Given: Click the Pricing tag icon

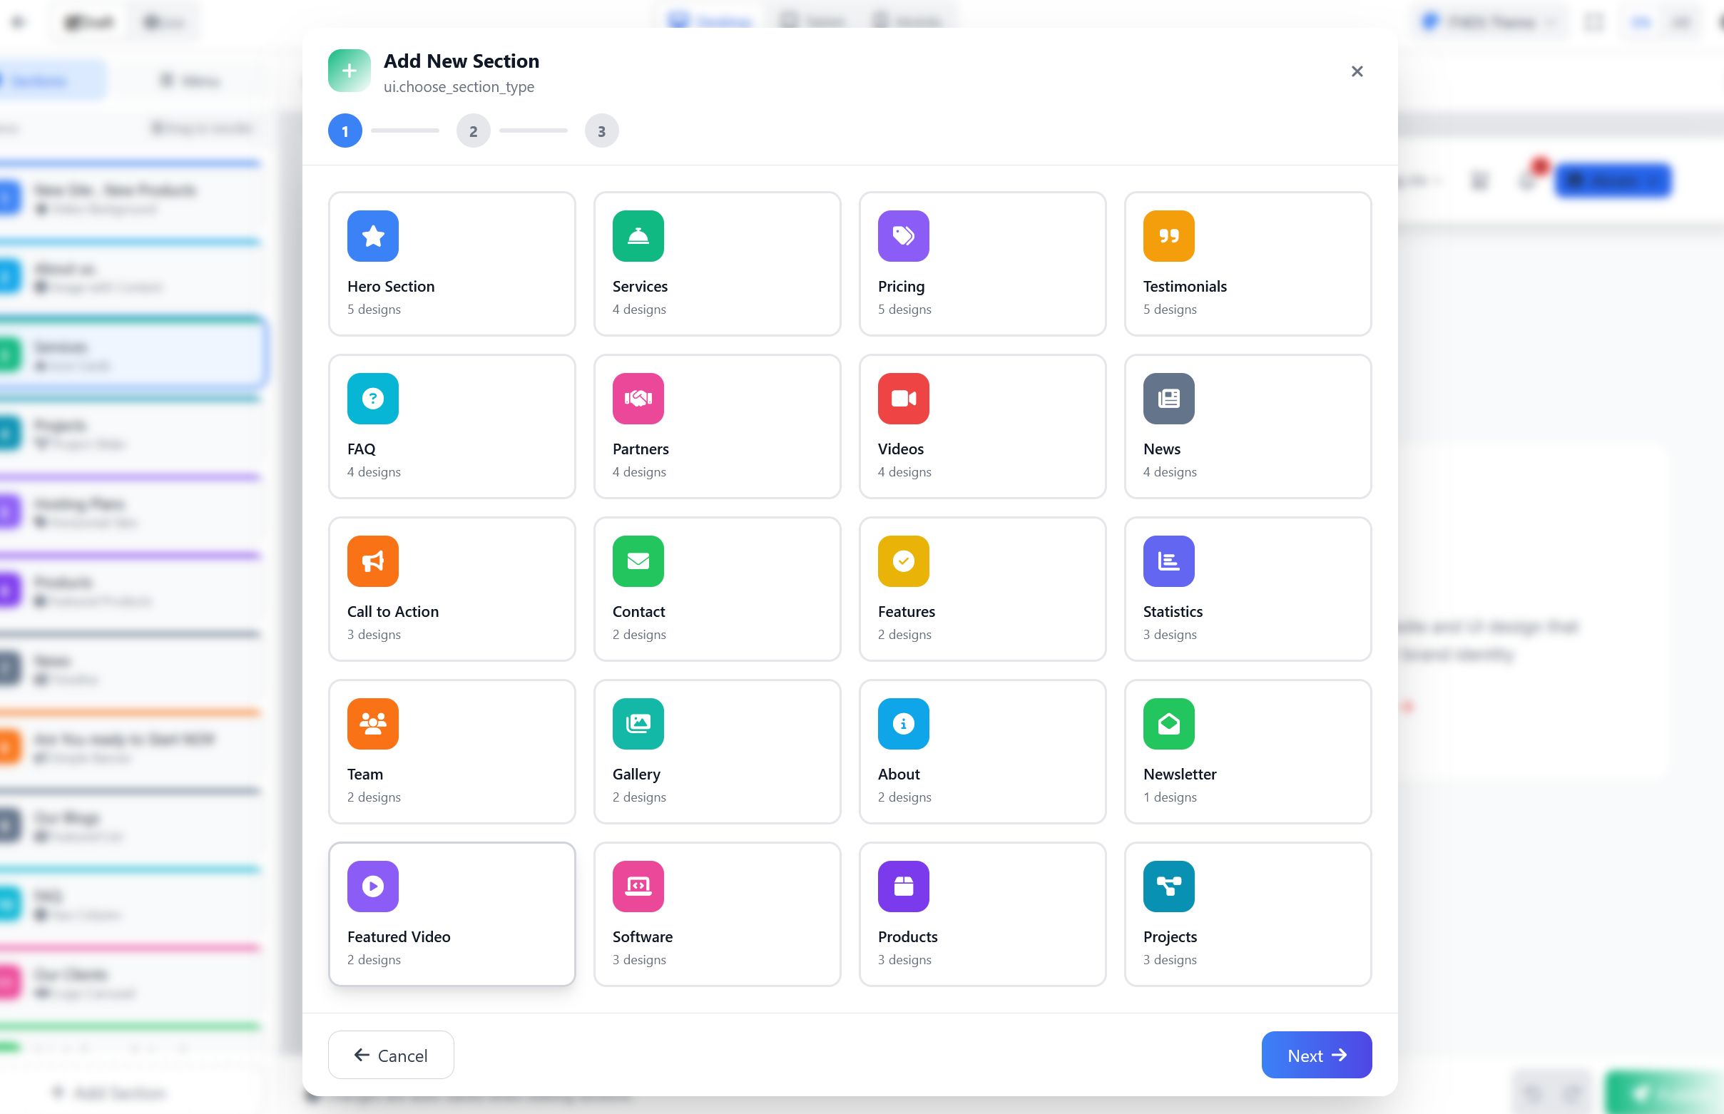Looking at the screenshot, I should coord(903,236).
